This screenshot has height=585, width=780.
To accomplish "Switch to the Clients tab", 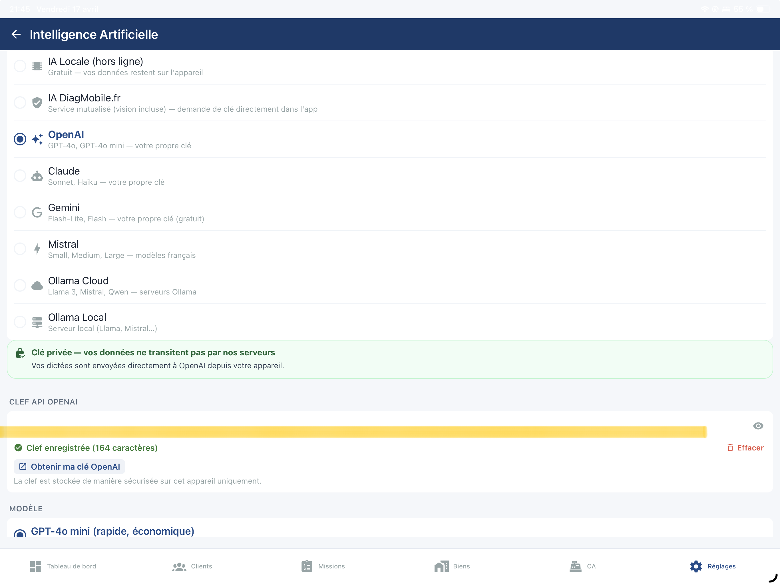I will click(192, 566).
